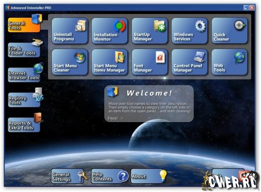Open Web Tools
This screenshot has width=261, height=192.
pos(229,62)
